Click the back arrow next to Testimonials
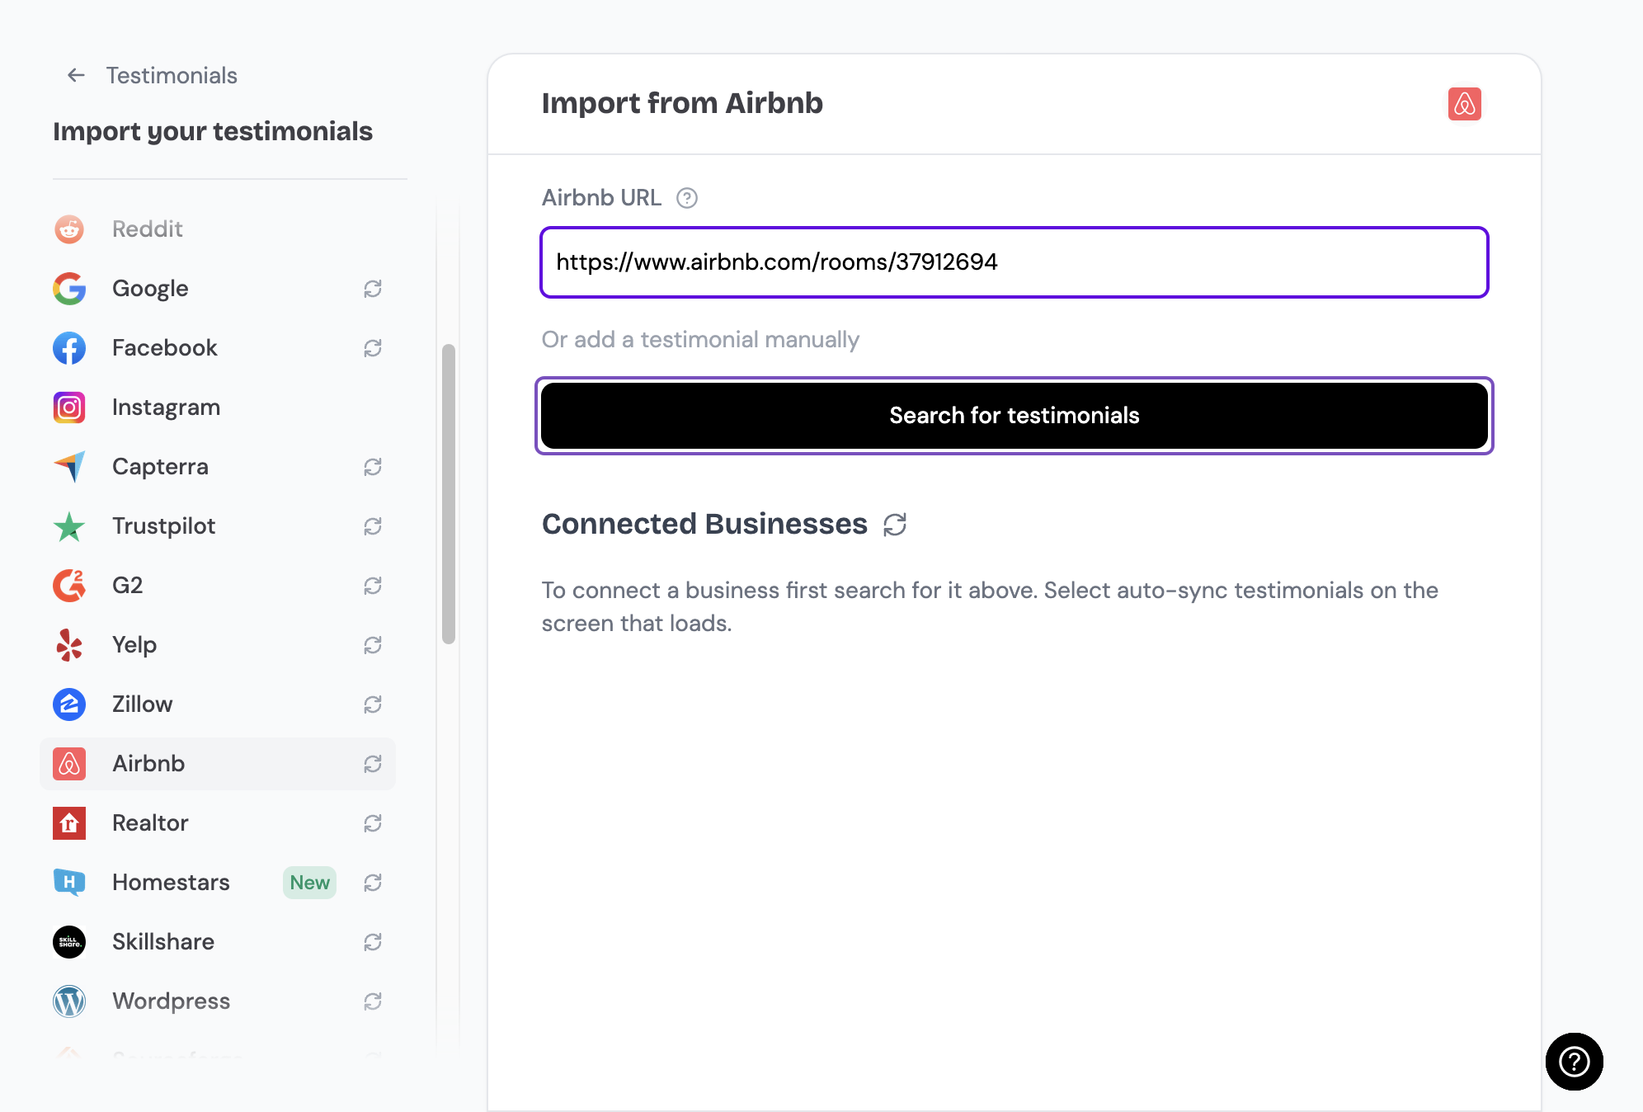The height and width of the screenshot is (1112, 1643). point(76,75)
